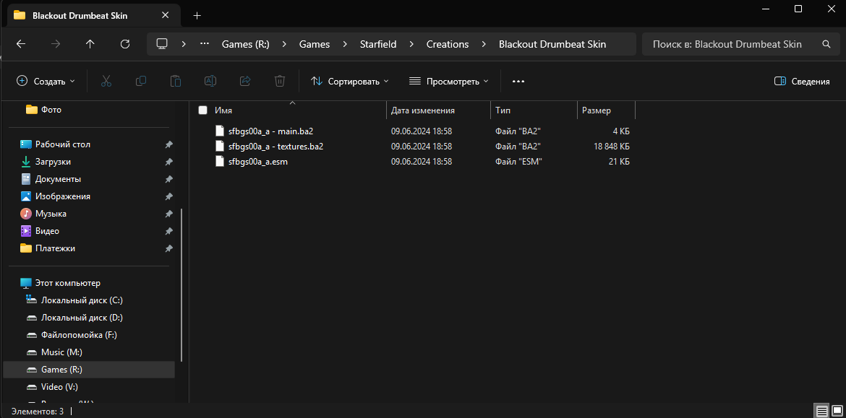Navigate to Creations breadcrumb

[448, 44]
